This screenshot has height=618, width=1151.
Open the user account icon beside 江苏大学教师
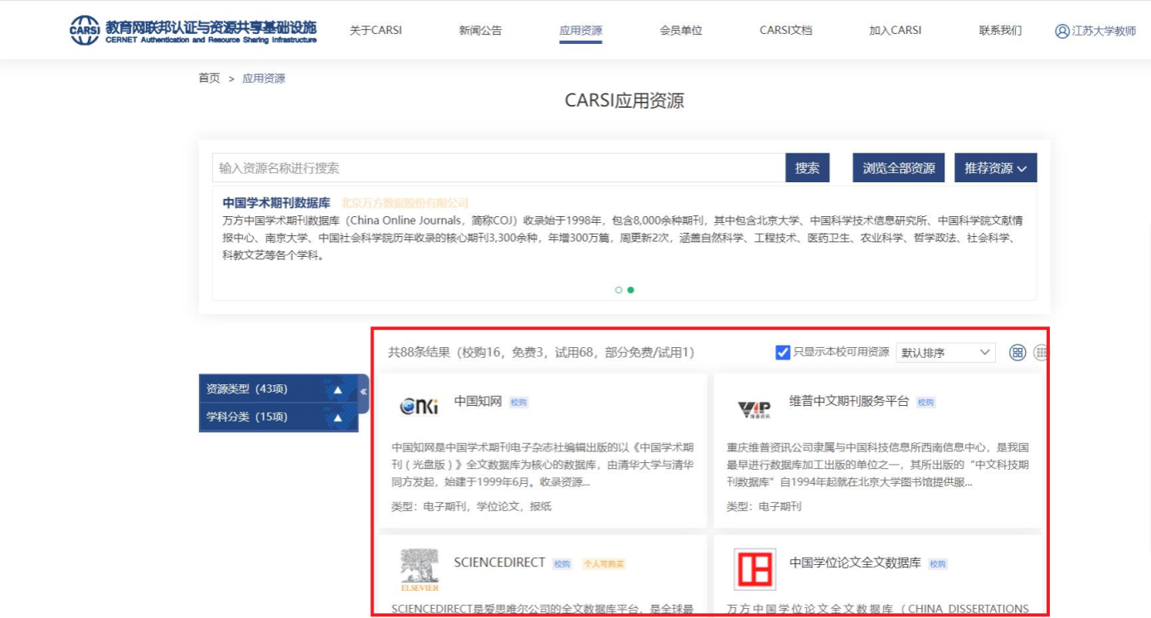[1062, 31]
